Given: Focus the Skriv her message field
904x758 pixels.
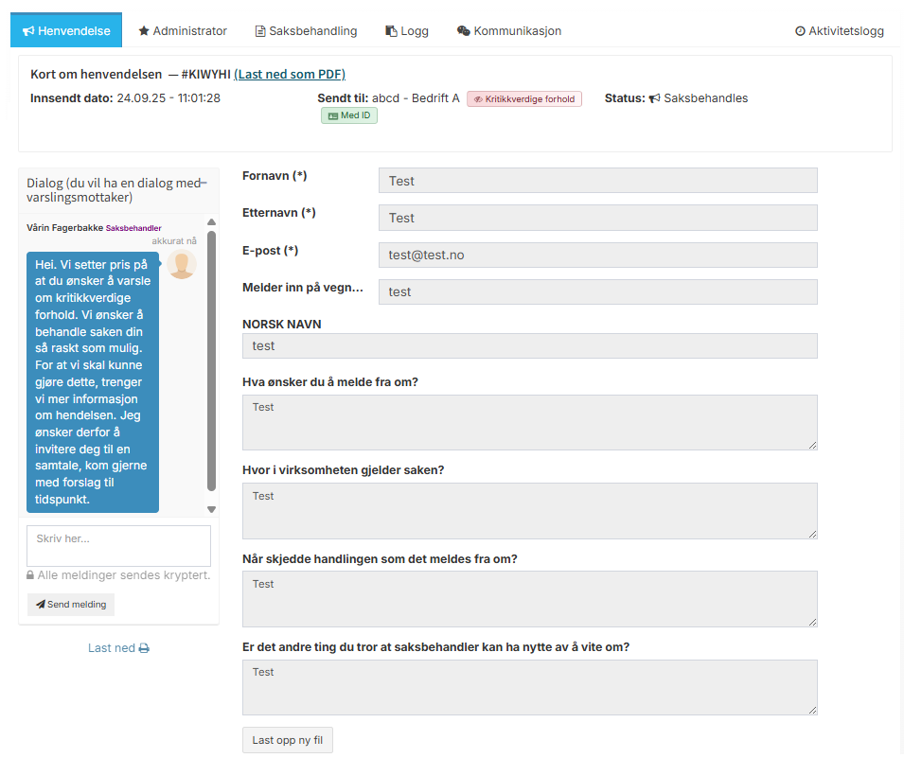Looking at the screenshot, I should [118, 546].
